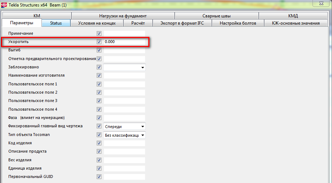Viewport: 332px width, 183px height.
Task: Click the Пользовательское поле 4 input field
Action: pyautogui.click(x=125, y=109)
